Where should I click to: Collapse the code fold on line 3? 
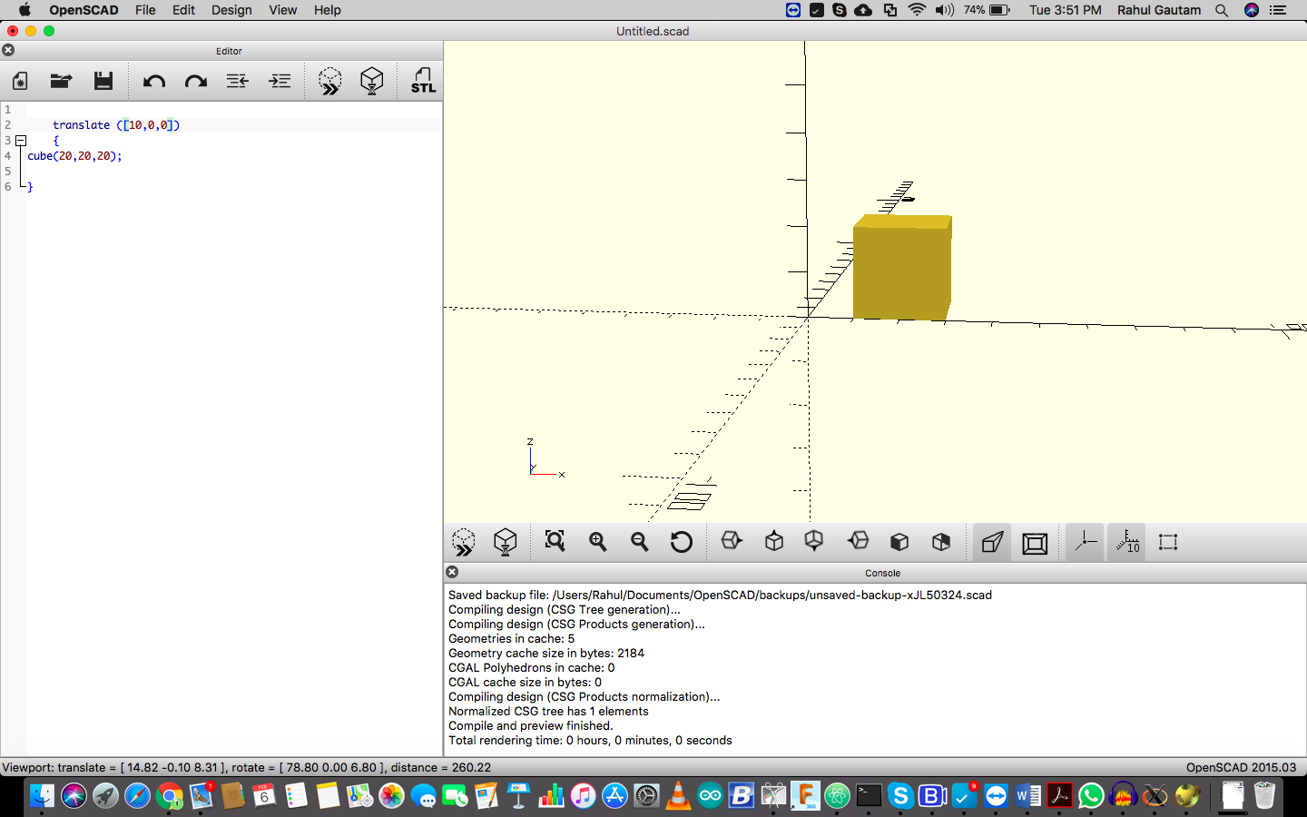(x=21, y=141)
